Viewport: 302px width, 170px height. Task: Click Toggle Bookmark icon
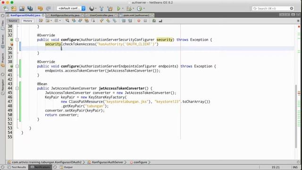tap(115, 21)
